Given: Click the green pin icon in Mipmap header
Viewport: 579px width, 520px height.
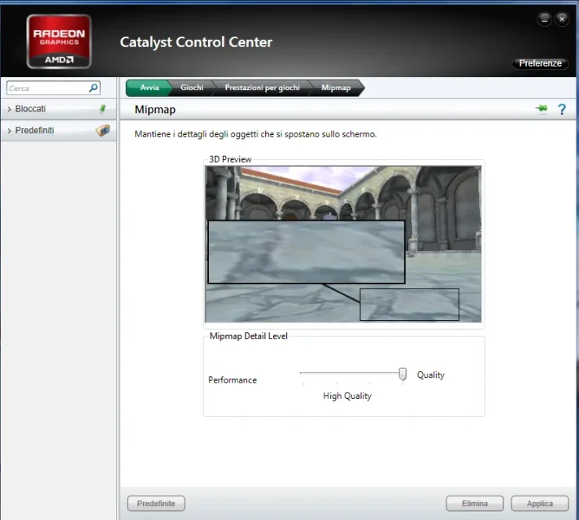Looking at the screenshot, I should 542,109.
